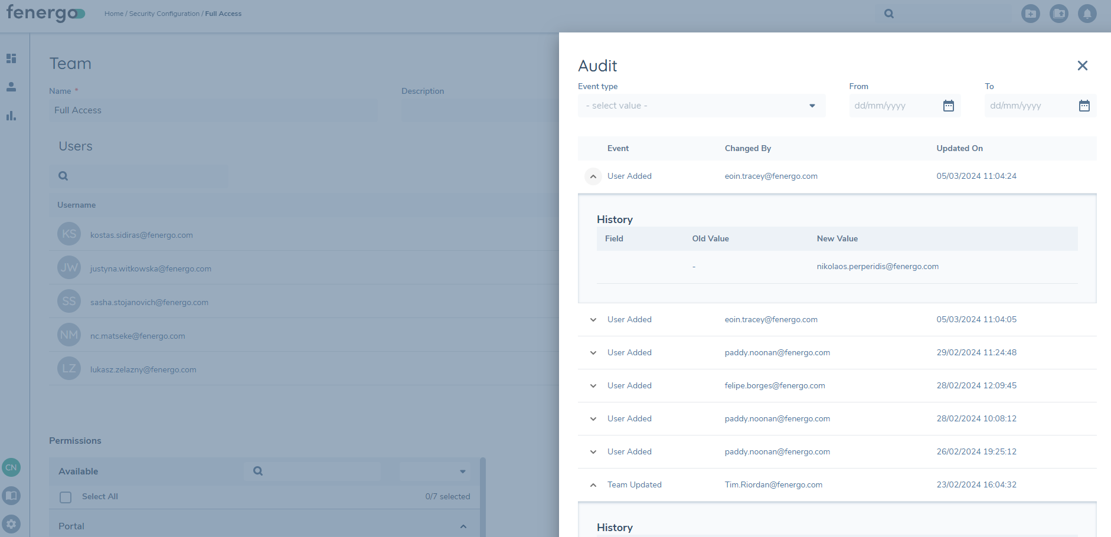The width and height of the screenshot is (1111, 537).
Task: Open Security Configuration breadcrumb link
Action: pos(164,14)
